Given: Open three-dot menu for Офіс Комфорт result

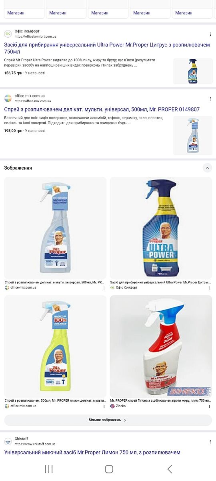Looking at the screenshot, I should point(210,34).
